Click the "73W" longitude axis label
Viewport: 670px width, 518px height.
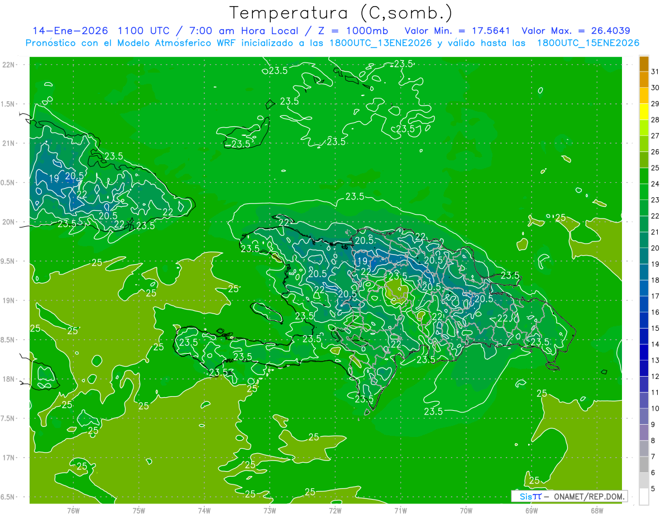coord(270,511)
